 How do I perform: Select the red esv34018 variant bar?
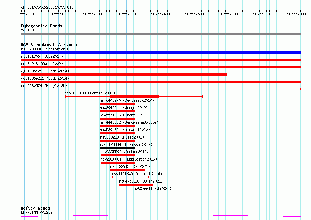tap(161, 67)
